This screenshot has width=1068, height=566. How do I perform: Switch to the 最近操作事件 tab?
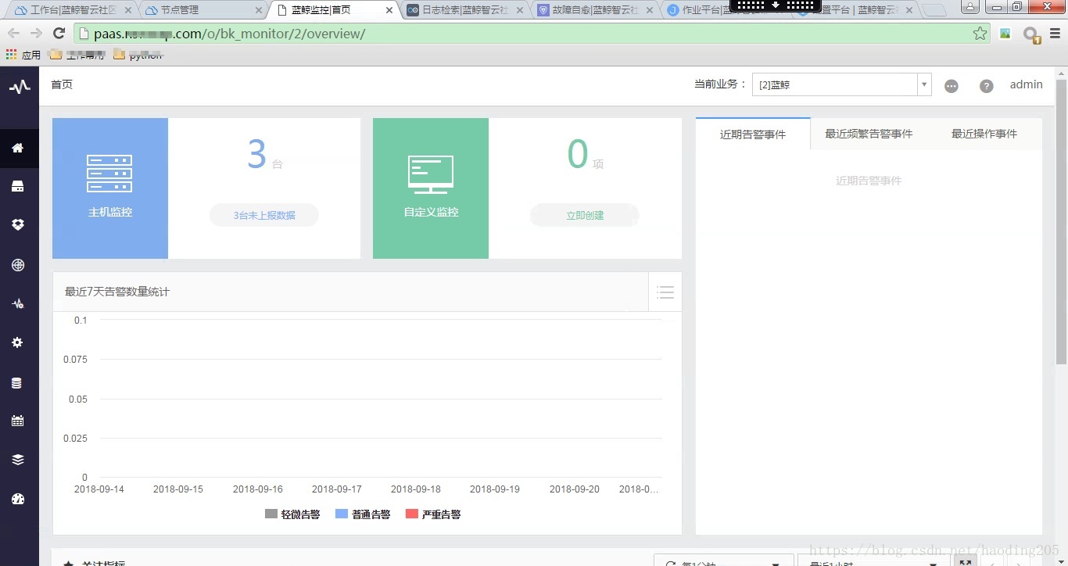984,134
